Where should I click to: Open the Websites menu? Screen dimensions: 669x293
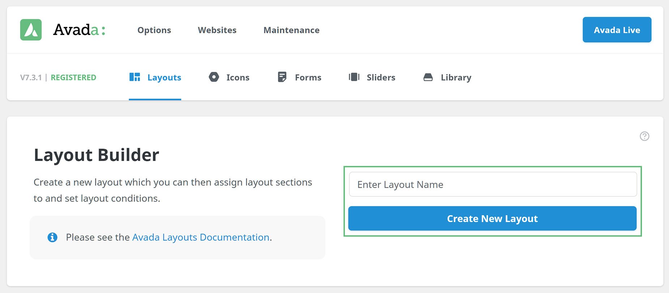click(217, 30)
